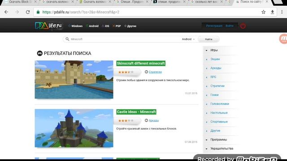Click the Найти search button
Viewport: 287px width, 161px height.
(x=209, y=39)
